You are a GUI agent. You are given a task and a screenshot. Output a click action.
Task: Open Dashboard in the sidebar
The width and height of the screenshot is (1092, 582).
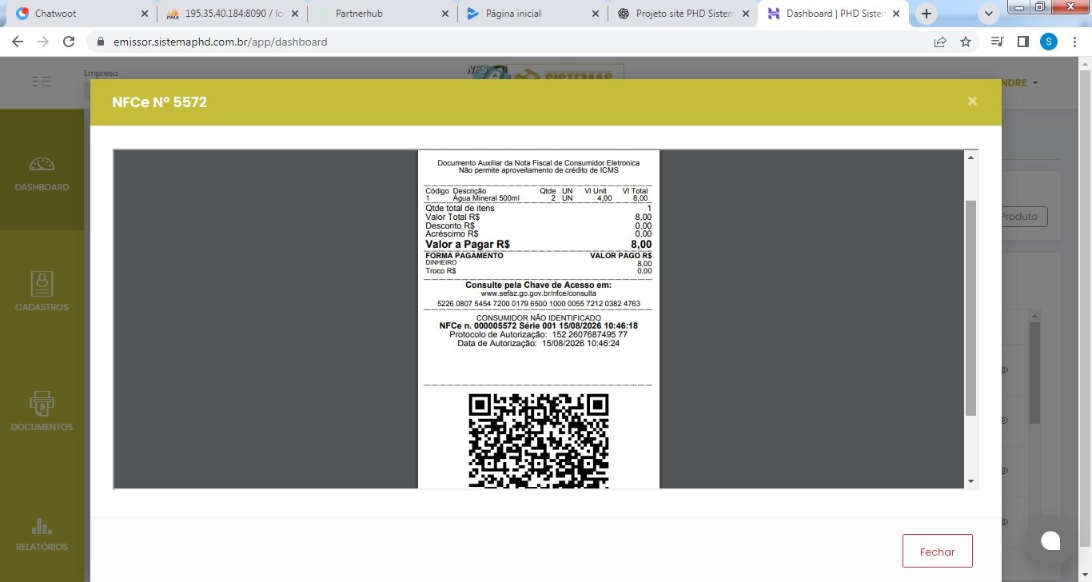[x=42, y=173]
